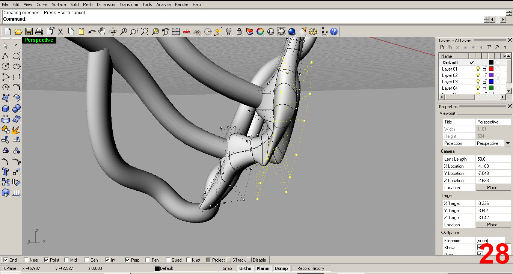Click the Layer 04 green color swatch

pyautogui.click(x=491, y=88)
